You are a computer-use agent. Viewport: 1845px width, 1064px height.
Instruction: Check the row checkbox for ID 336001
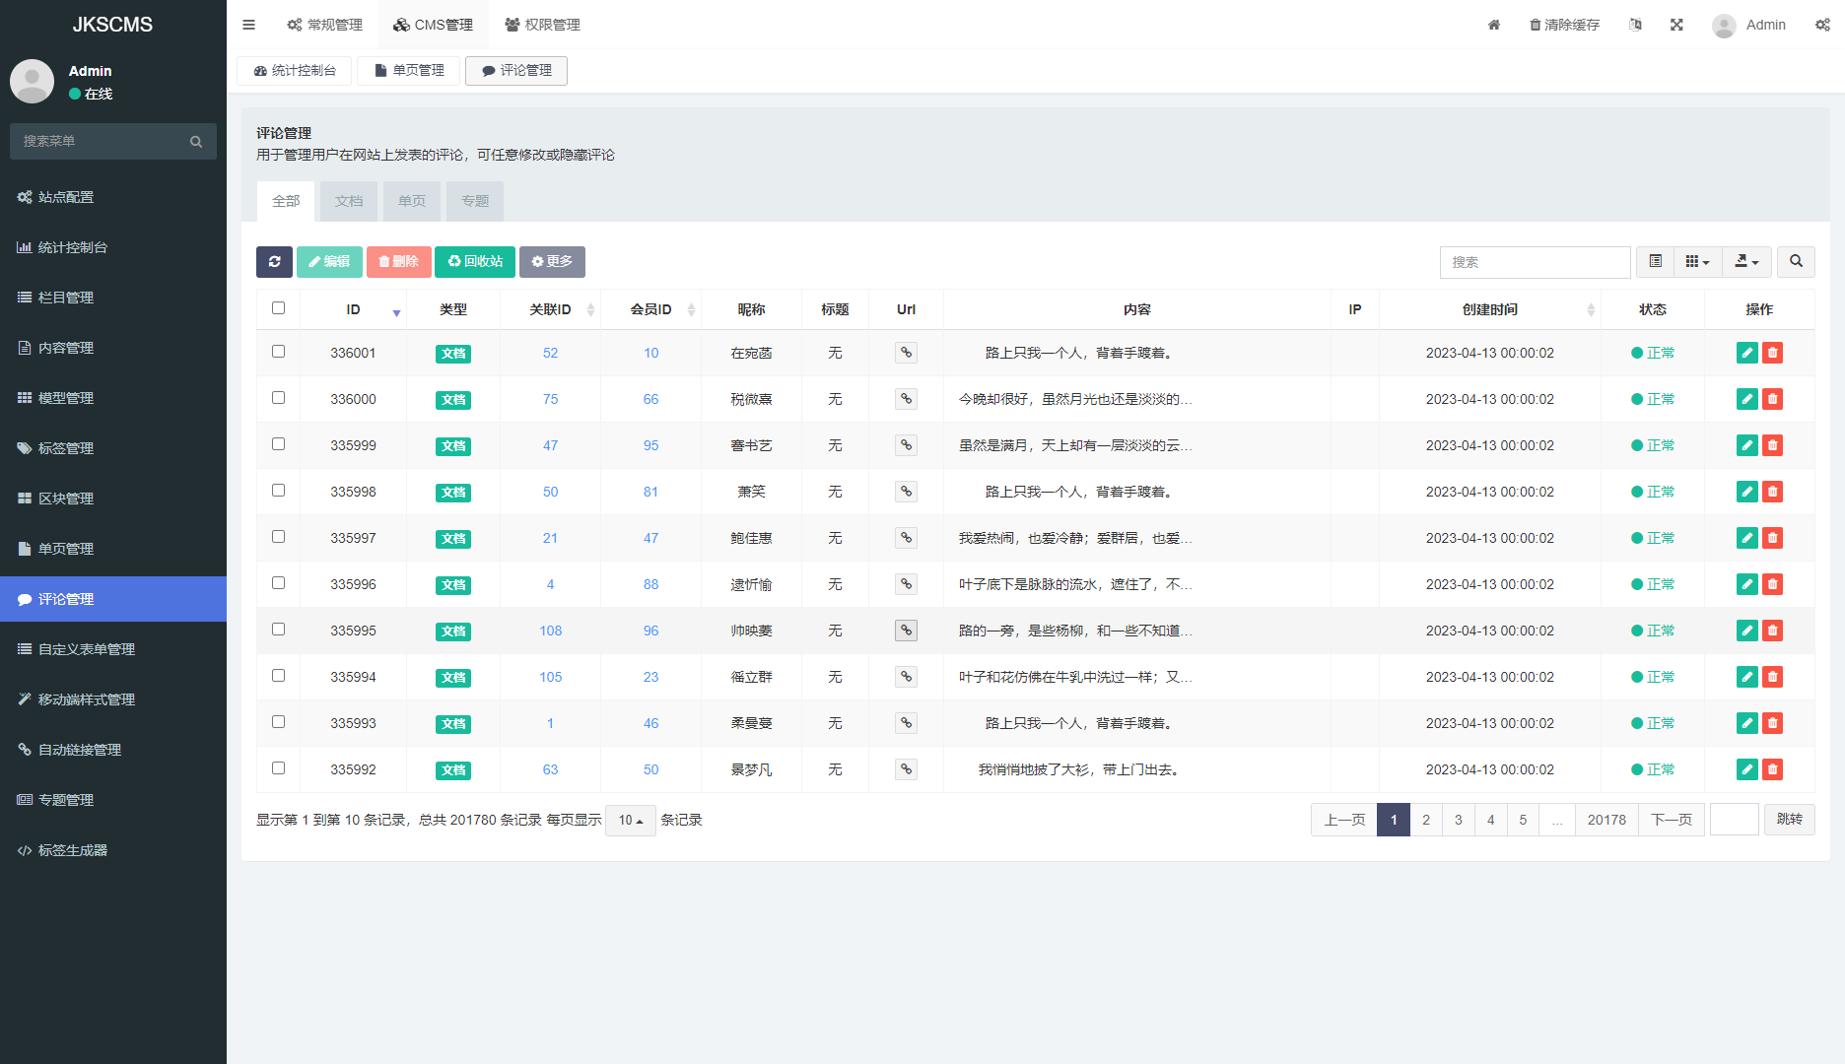pos(278,352)
